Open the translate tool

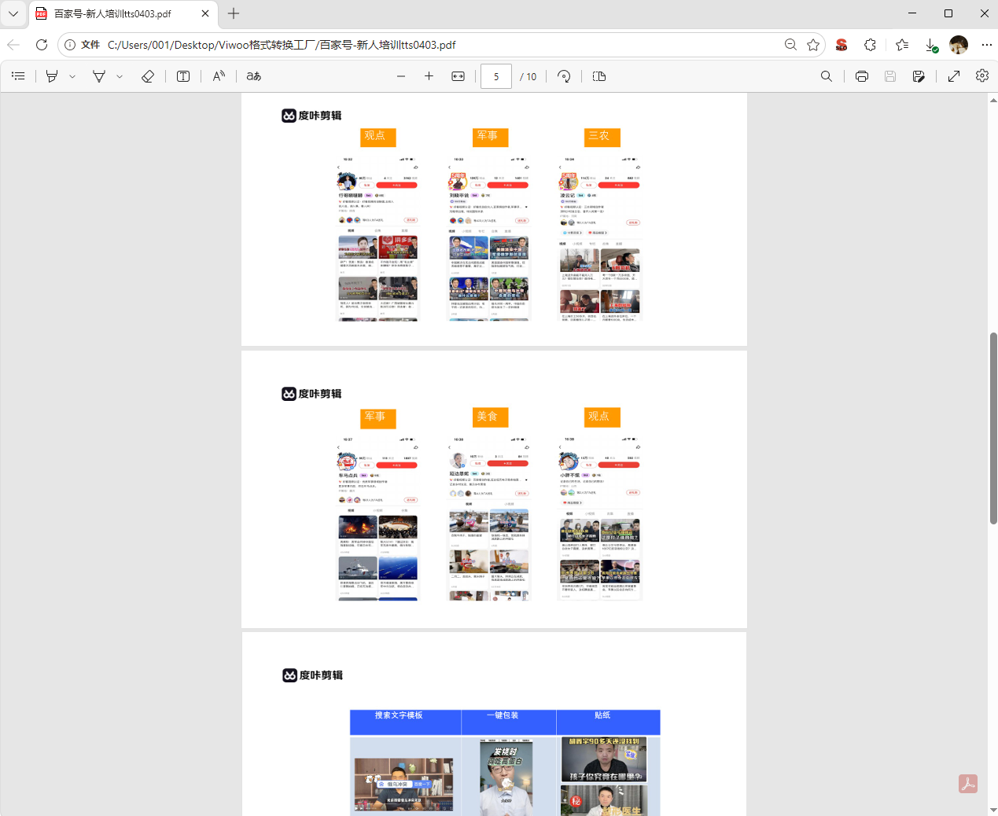(253, 76)
